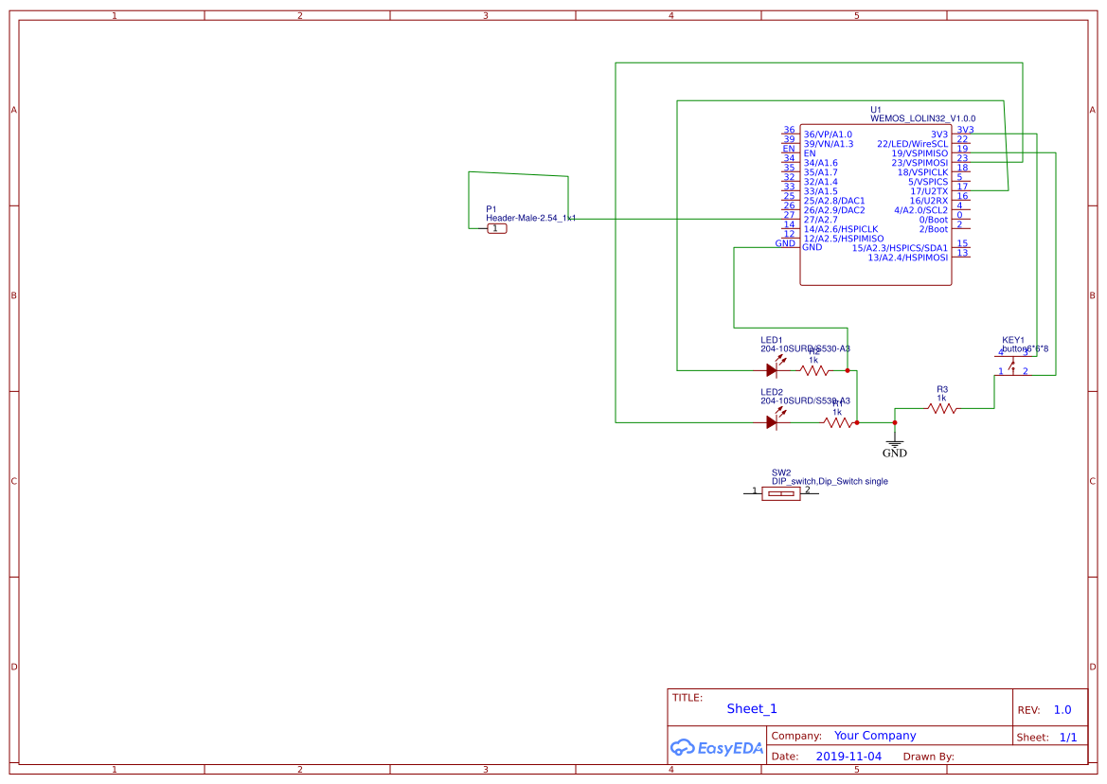Click the wire junction dot above GND symbol
The height and width of the screenshot is (784, 1107).
pyautogui.click(x=895, y=422)
